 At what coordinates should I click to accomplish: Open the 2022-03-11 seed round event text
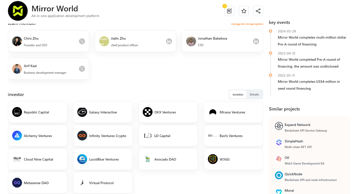309,85
